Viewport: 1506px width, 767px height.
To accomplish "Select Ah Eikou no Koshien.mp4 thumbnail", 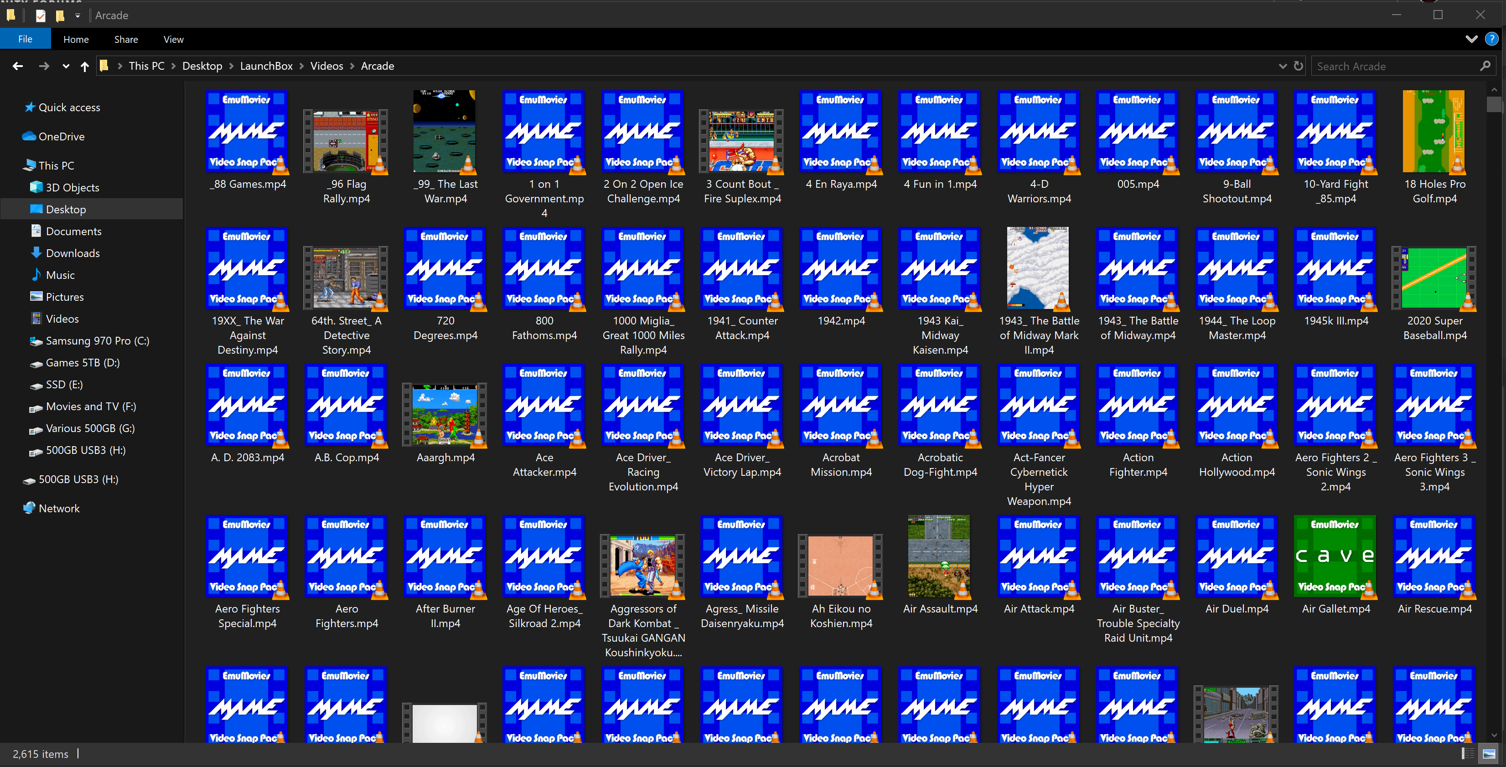I will click(x=841, y=566).
